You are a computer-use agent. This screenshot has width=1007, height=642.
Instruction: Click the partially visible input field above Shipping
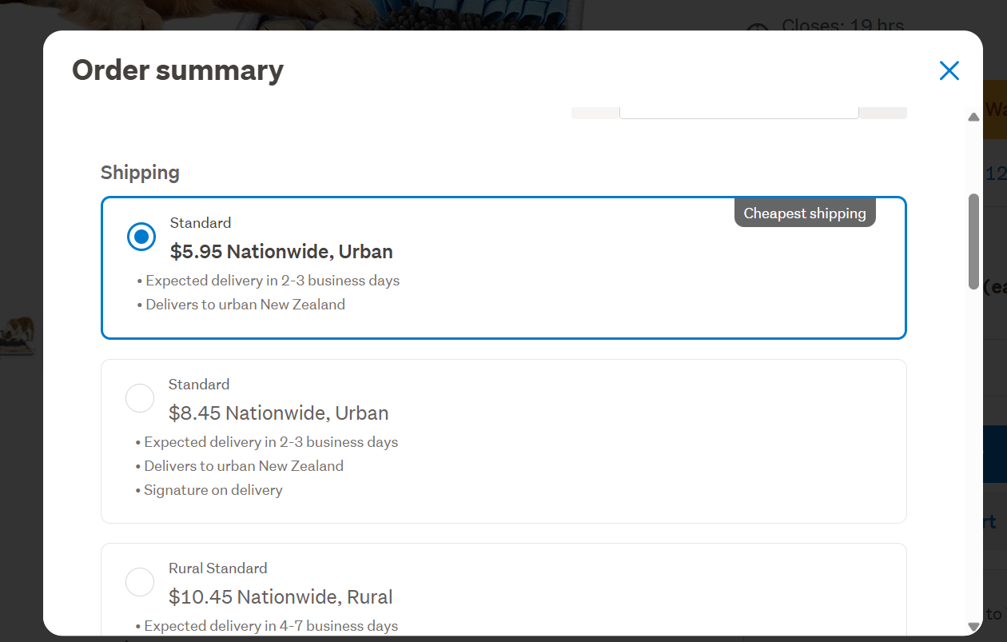pos(738,113)
